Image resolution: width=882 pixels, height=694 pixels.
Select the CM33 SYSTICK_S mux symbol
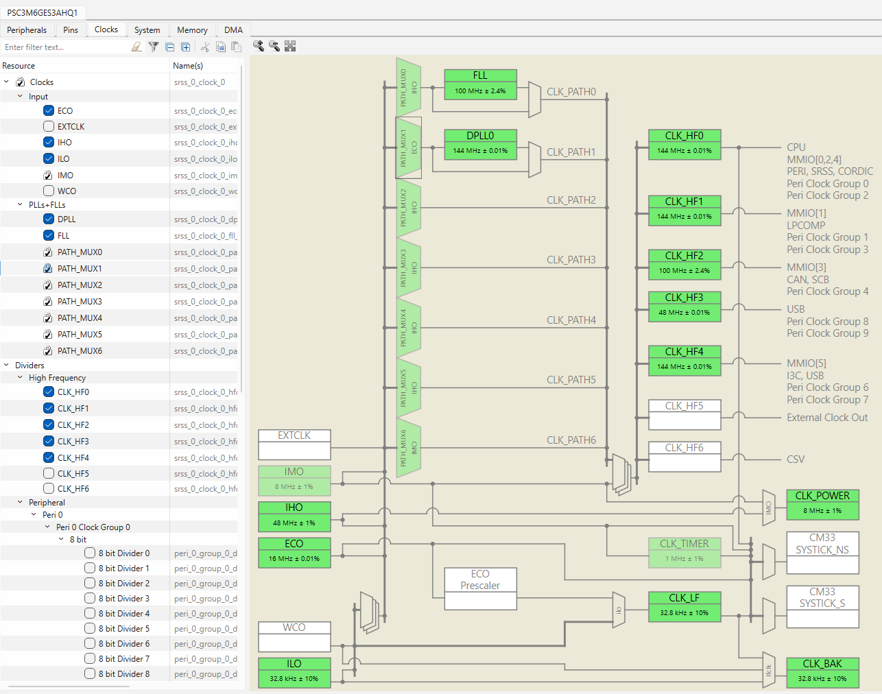pos(768,616)
